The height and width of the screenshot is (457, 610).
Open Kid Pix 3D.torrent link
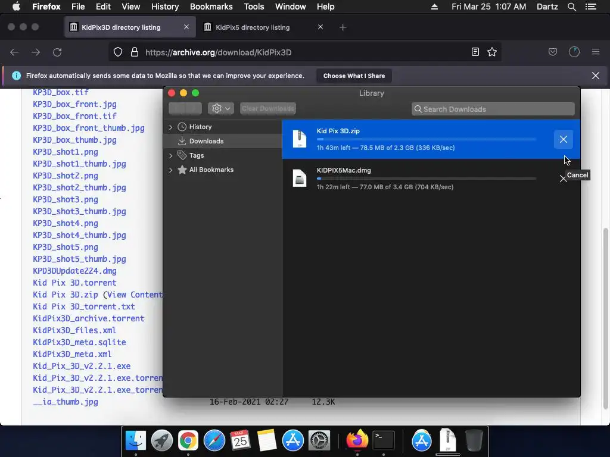[x=74, y=283]
